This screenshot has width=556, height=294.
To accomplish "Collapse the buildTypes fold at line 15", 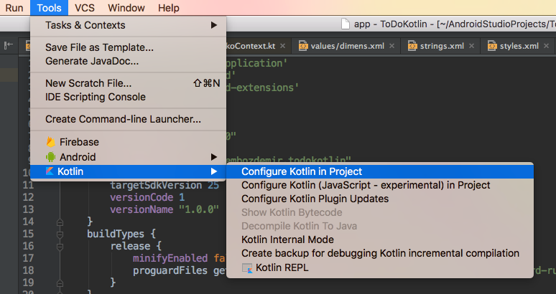I will tap(60, 234).
